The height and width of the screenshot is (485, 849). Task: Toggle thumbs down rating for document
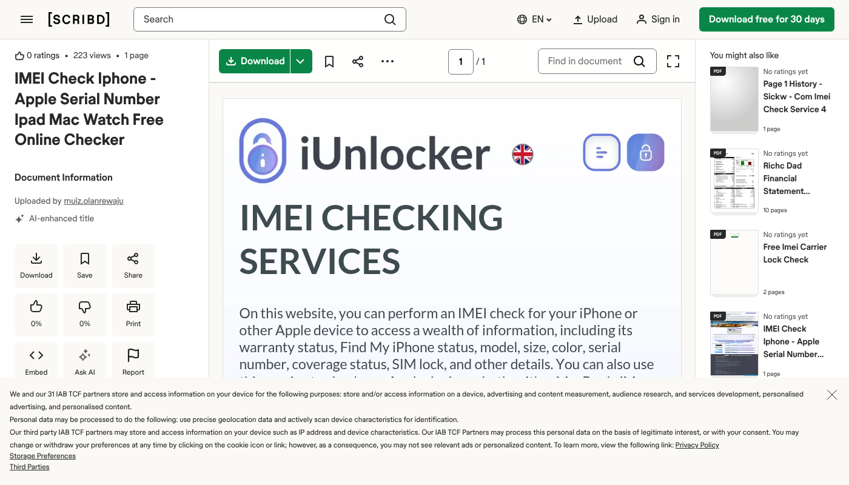(85, 314)
